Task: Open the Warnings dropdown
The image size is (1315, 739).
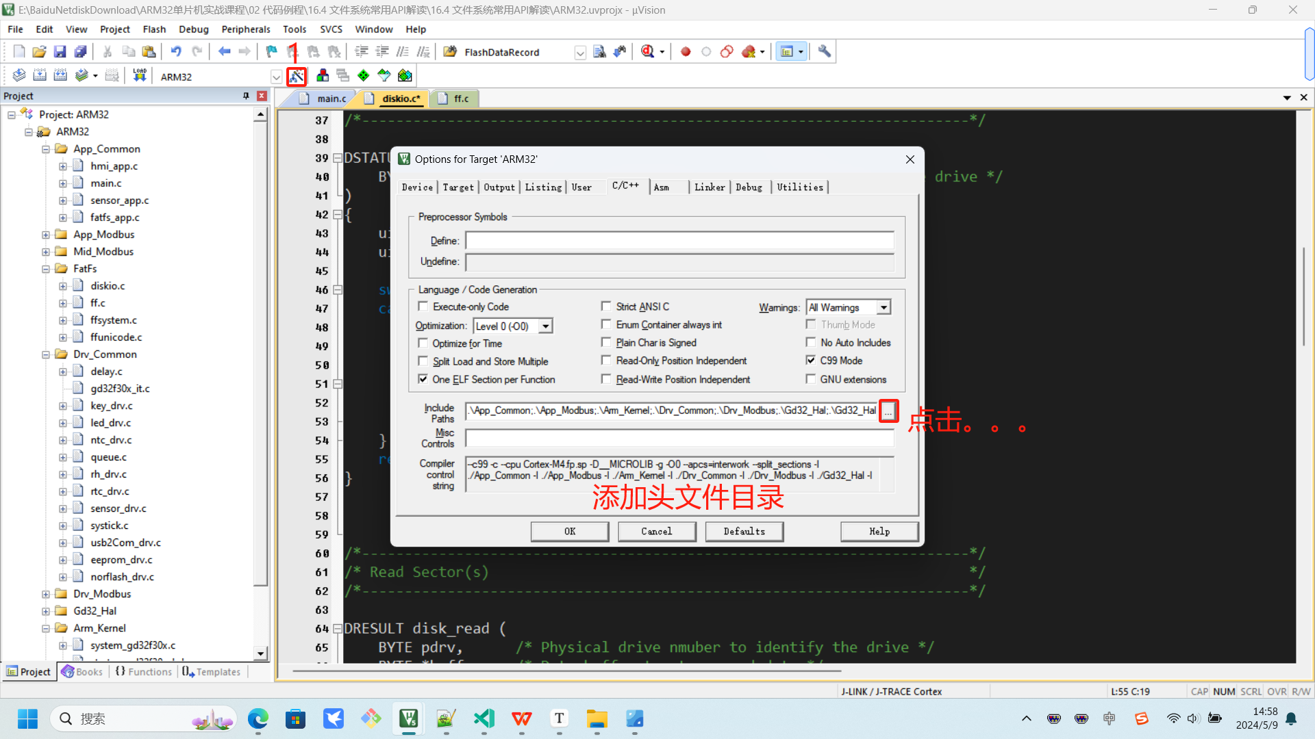Action: click(884, 308)
